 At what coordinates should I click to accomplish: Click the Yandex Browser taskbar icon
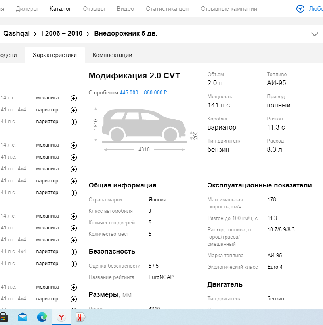(61, 317)
